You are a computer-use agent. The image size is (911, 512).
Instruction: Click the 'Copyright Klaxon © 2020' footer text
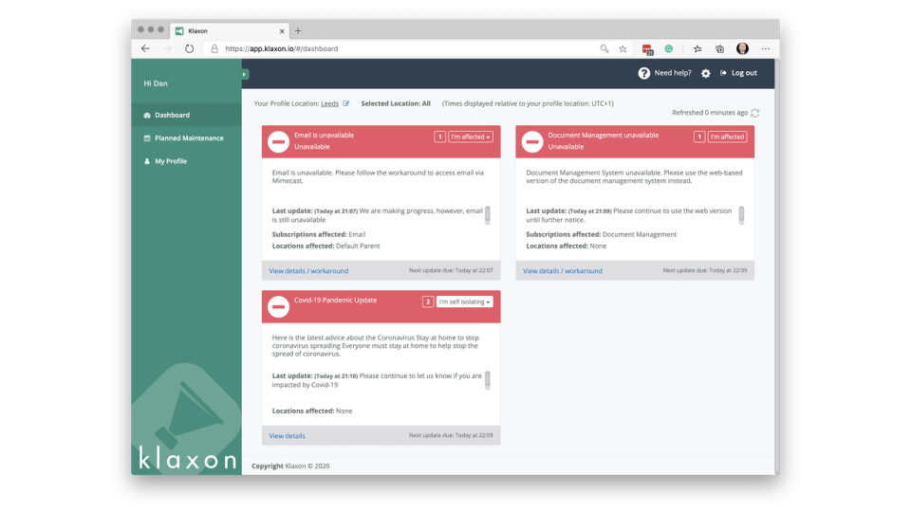pyautogui.click(x=290, y=466)
